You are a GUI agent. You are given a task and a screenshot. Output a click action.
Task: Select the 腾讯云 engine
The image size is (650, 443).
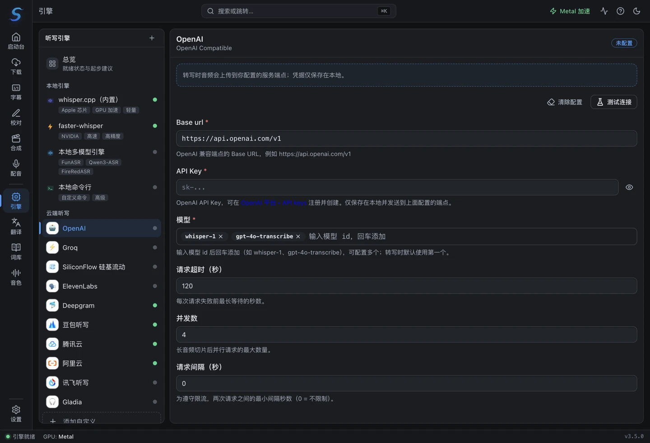[102, 344]
